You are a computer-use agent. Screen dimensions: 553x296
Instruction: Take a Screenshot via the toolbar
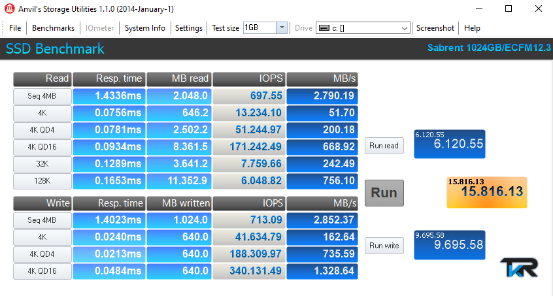435,28
